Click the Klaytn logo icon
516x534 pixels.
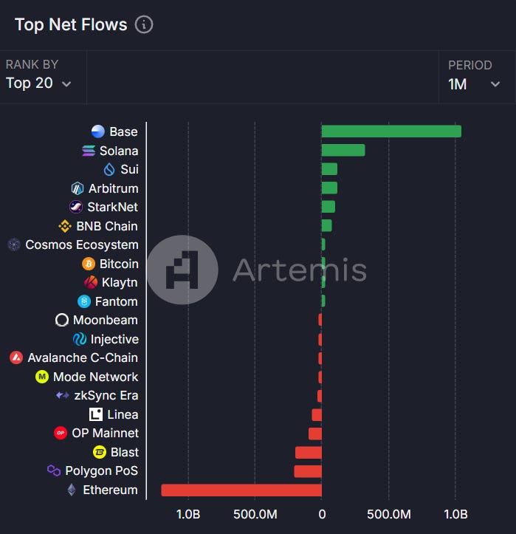click(91, 282)
